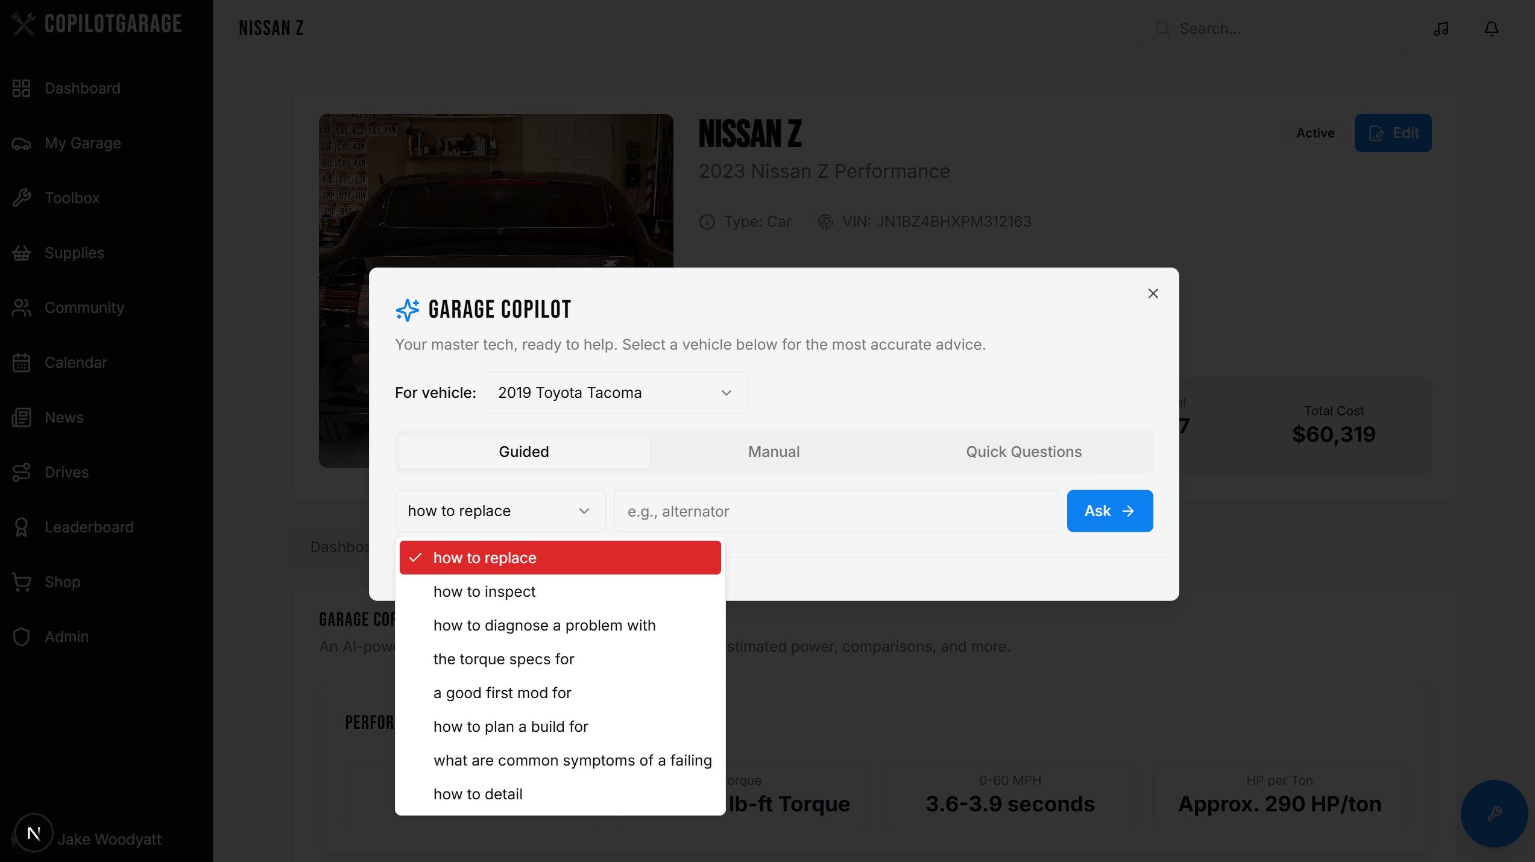This screenshot has width=1535, height=862.
Task: Click the Edit vehicle button
Action: (x=1393, y=133)
